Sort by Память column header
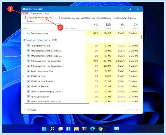 tap(107, 28)
